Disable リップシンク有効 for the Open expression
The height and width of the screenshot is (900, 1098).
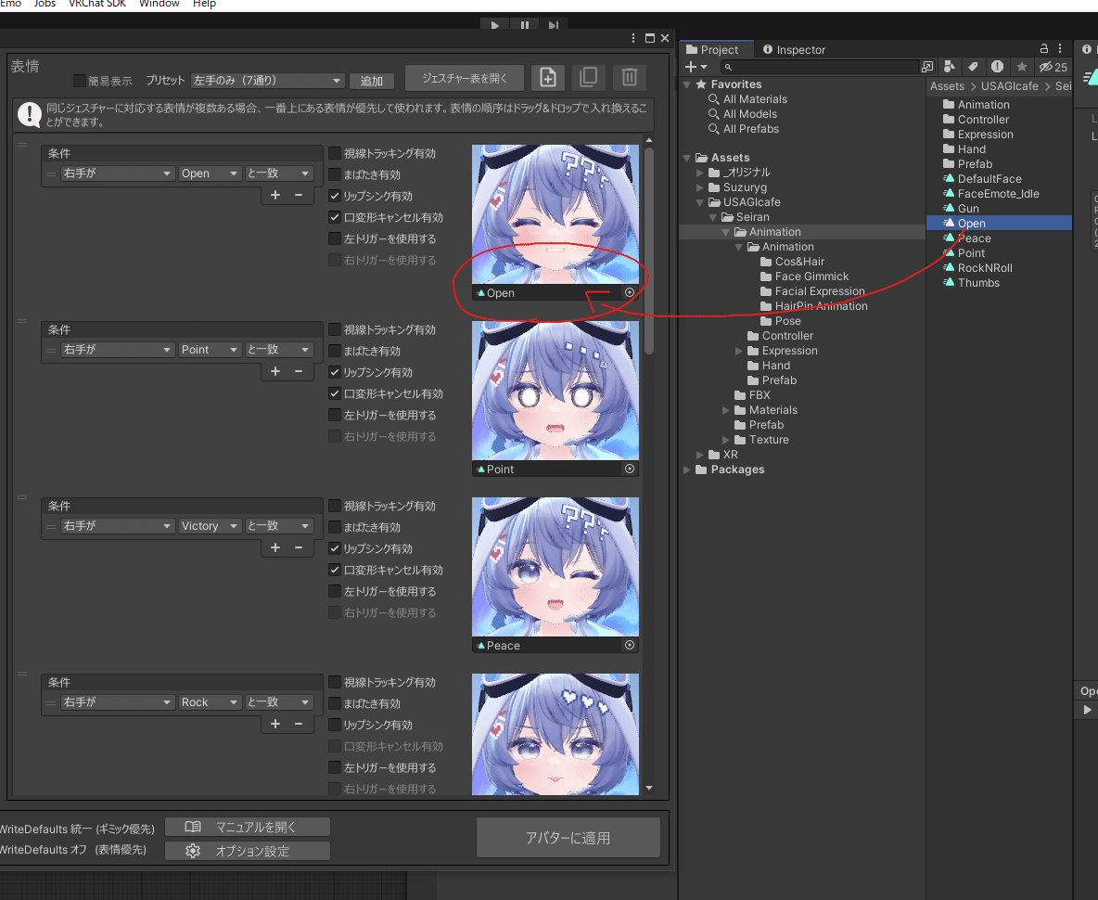tap(335, 196)
